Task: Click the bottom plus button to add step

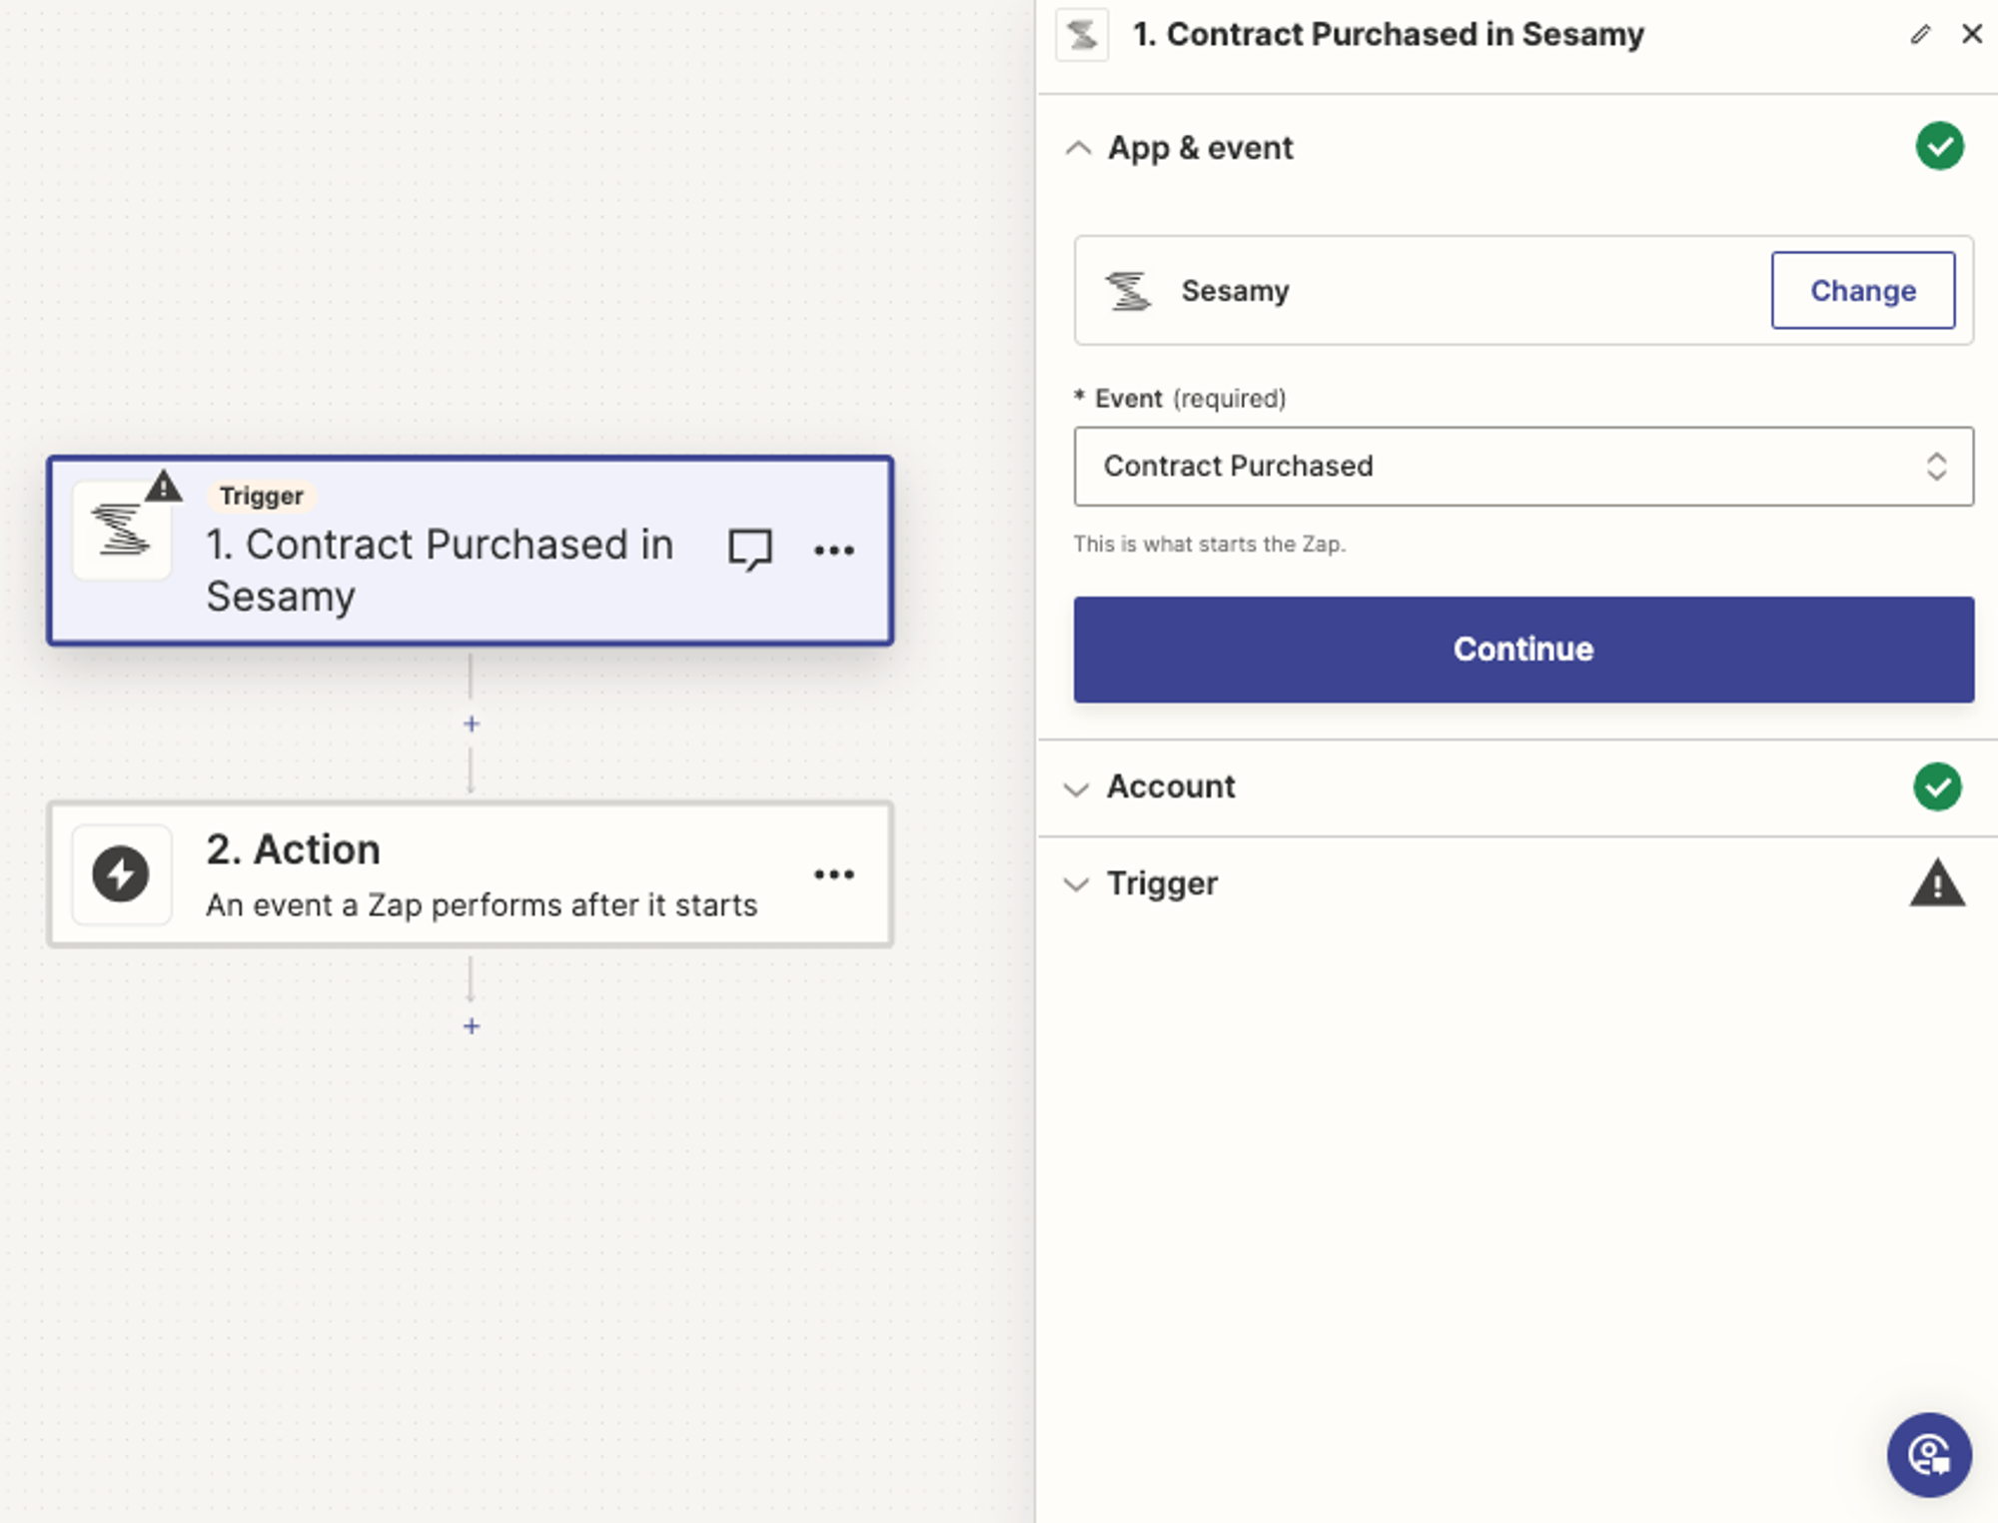Action: [x=470, y=1022]
